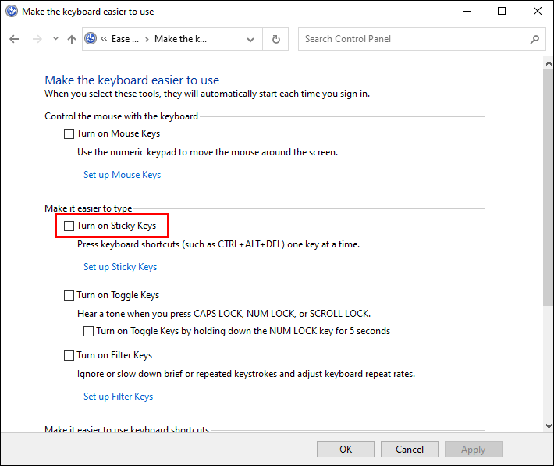Click the Forward navigation arrow
The width and height of the screenshot is (554, 466).
36,39
